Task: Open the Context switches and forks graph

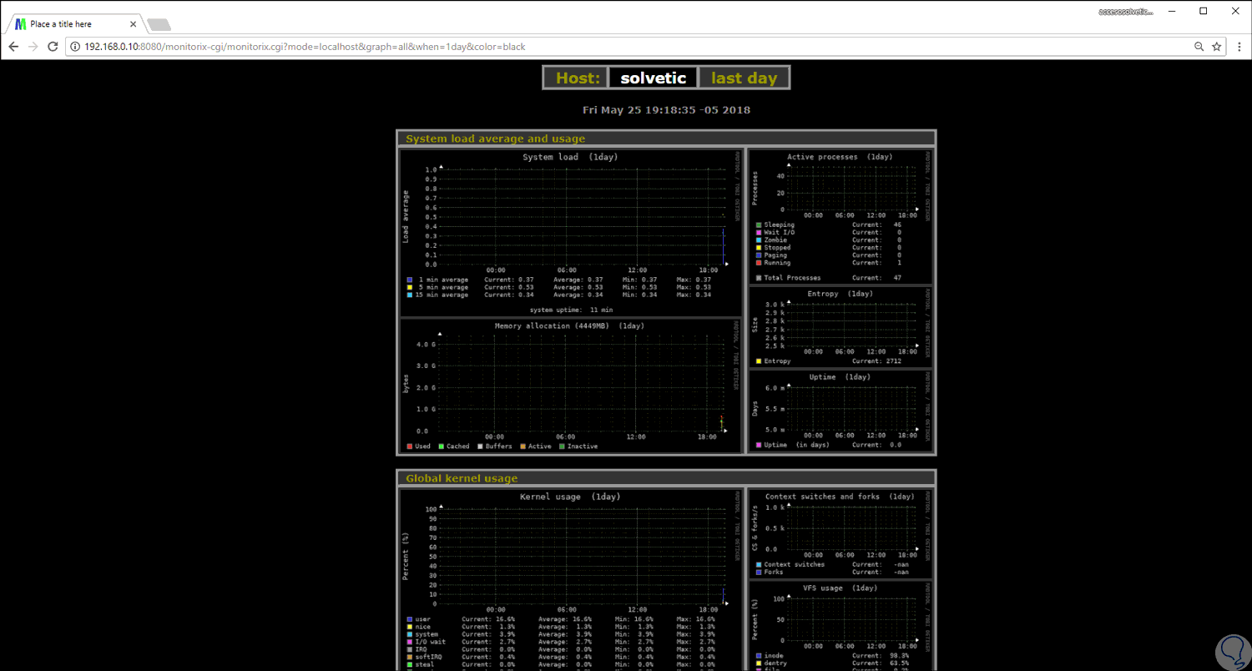Action: [841, 533]
